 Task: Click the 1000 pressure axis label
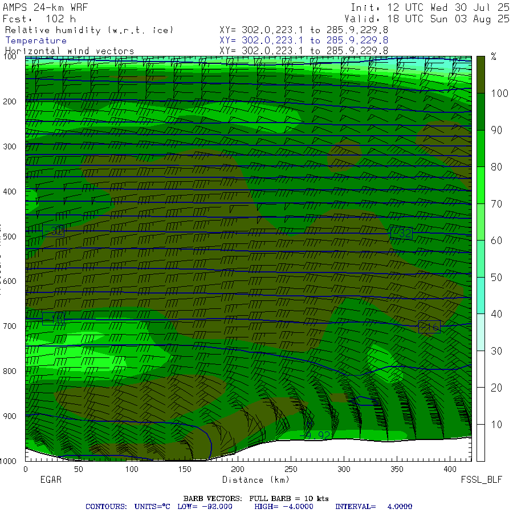[8, 461]
